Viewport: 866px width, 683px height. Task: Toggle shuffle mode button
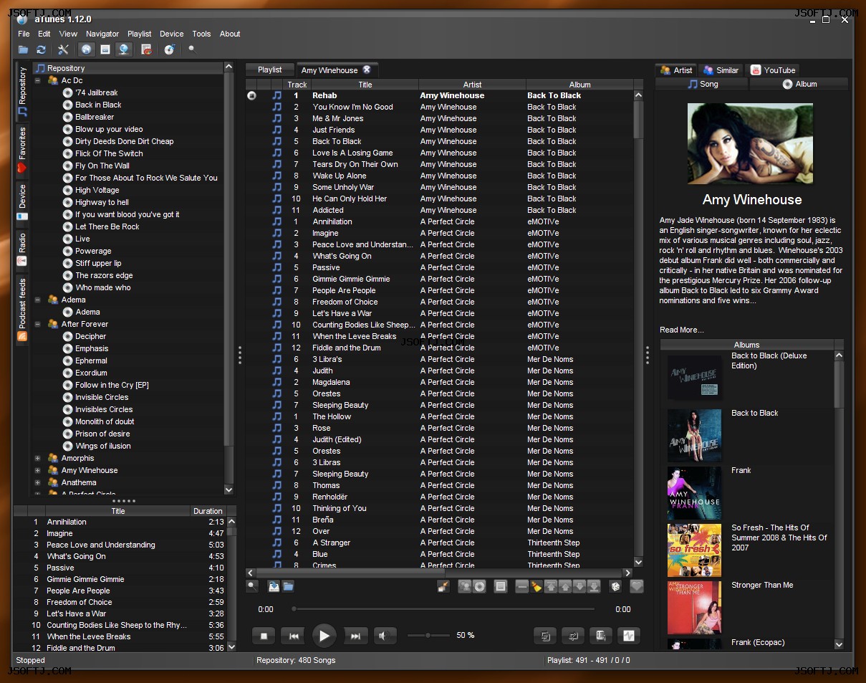tap(545, 636)
